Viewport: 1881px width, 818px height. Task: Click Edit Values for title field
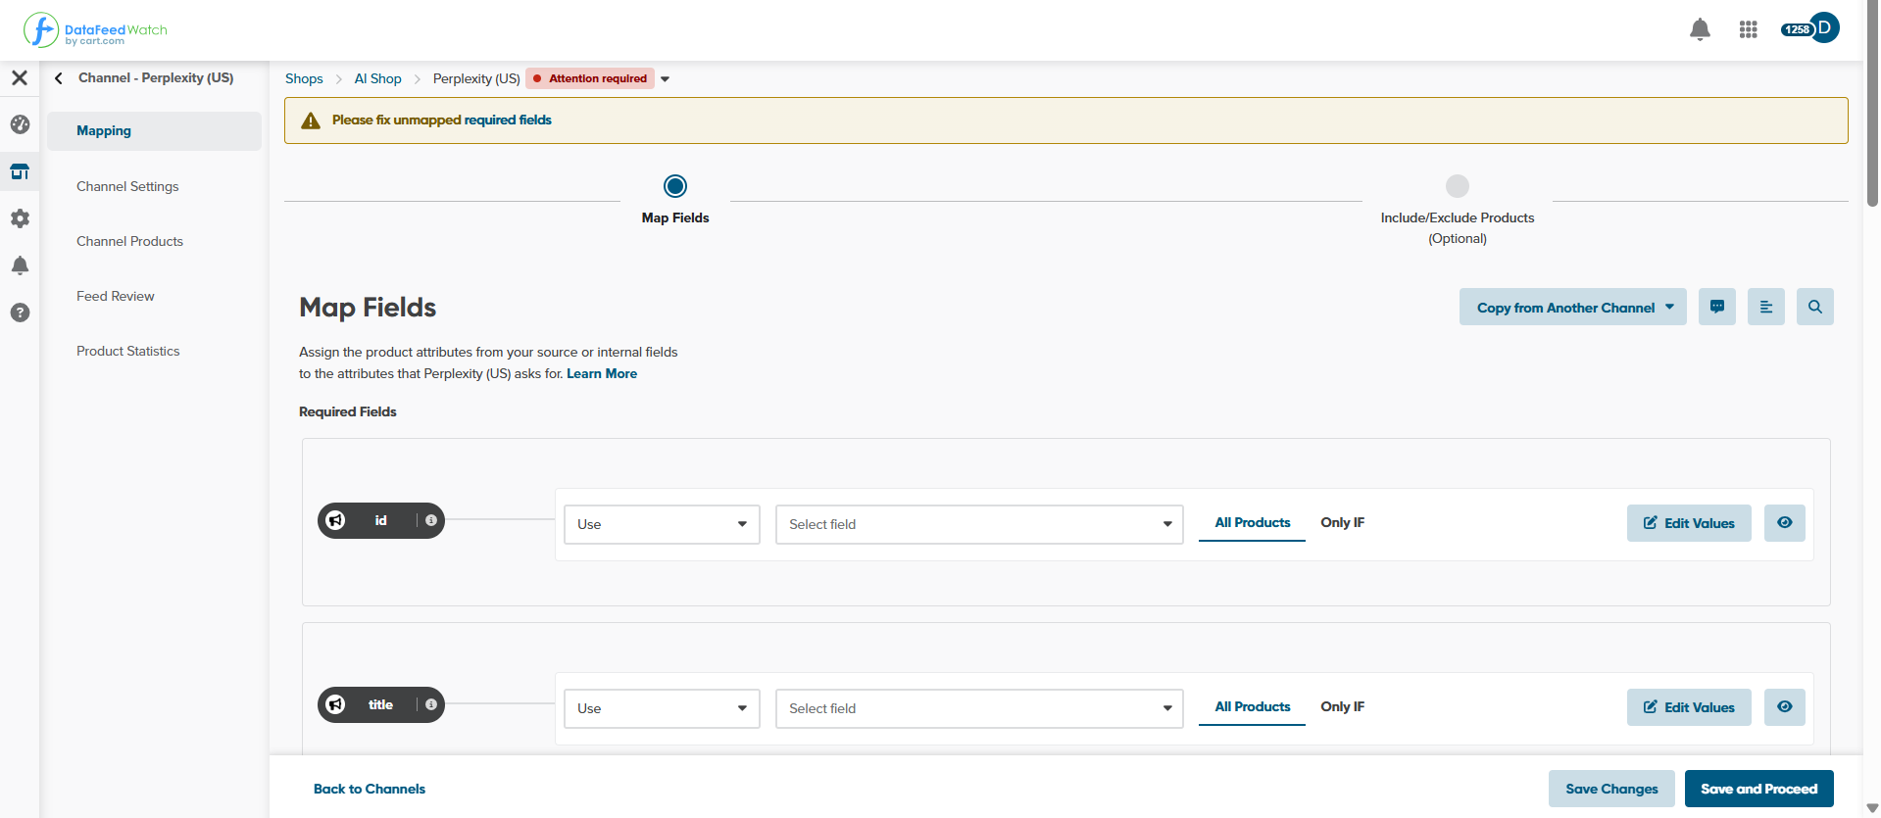pyautogui.click(x=1689, y=707)
